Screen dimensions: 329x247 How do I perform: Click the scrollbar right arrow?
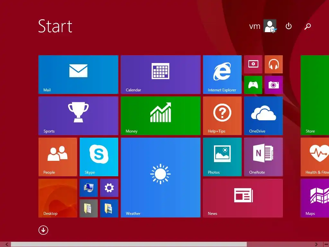(316, 244)
